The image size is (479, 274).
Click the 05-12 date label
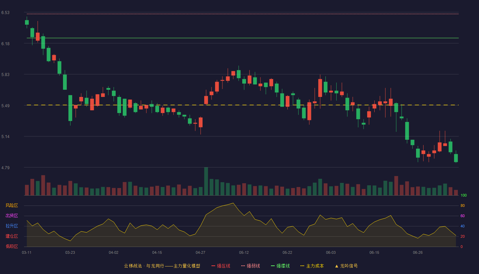click(244, 252)
